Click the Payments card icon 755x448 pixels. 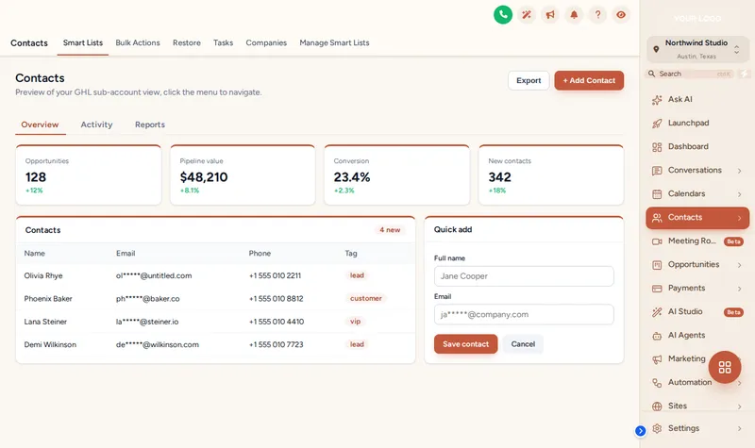point(657,289)
